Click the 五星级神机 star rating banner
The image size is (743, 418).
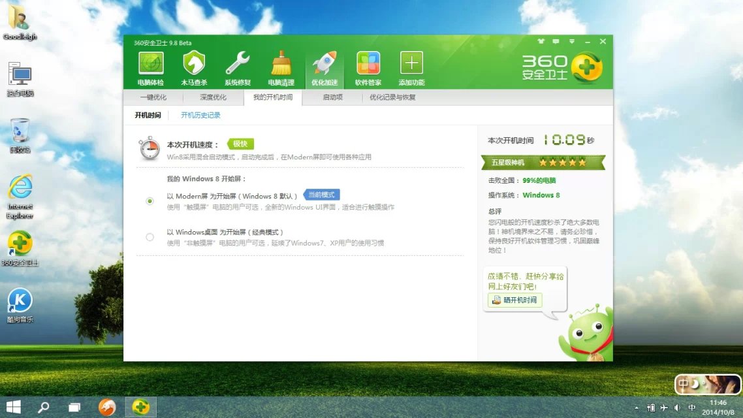(543, 163)
